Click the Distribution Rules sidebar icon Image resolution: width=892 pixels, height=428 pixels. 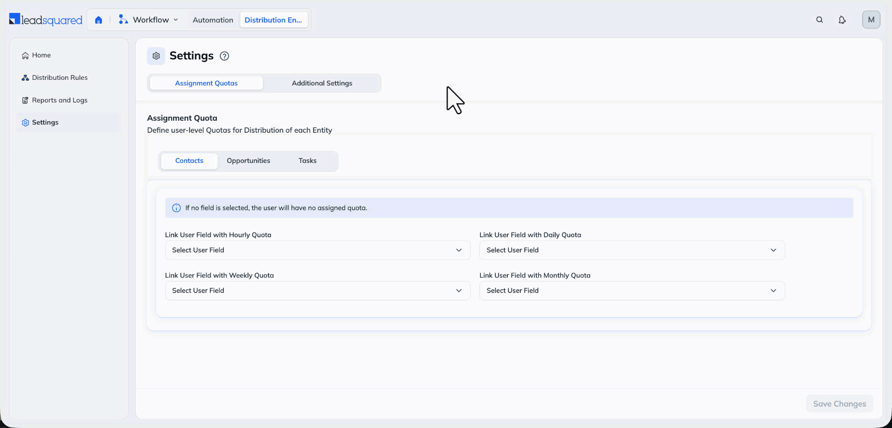point(25,78)
